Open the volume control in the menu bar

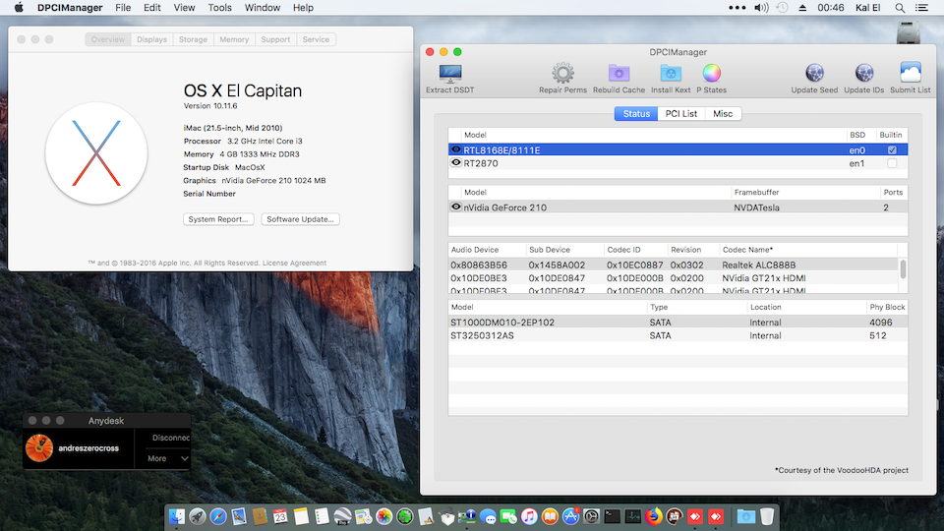(760, 8)
